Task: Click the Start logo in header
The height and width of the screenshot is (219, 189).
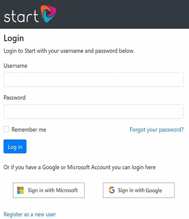Action: pyautogui.click(x=30, y=14)
